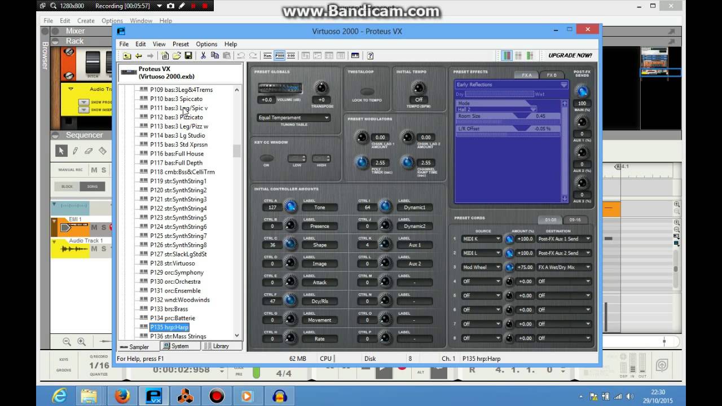Click the UPGRADE NOW! button

click(x=570, y=55)
